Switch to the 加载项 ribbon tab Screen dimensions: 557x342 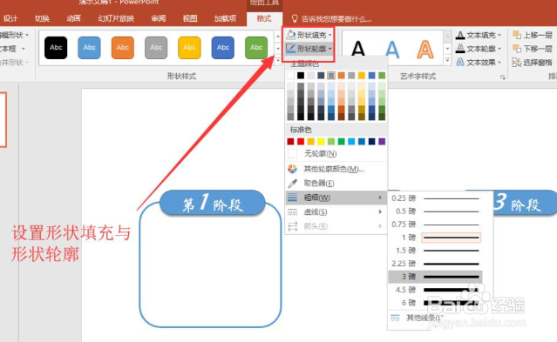(x=225, y=18)
